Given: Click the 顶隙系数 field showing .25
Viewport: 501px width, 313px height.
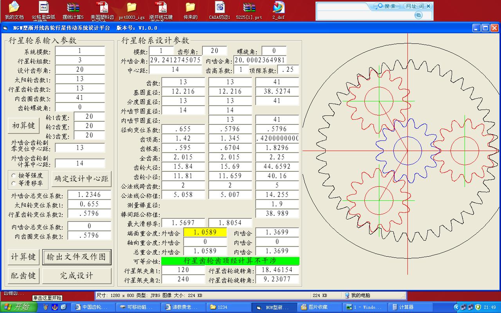Looking at the screenshot, I should pos(288,70).
